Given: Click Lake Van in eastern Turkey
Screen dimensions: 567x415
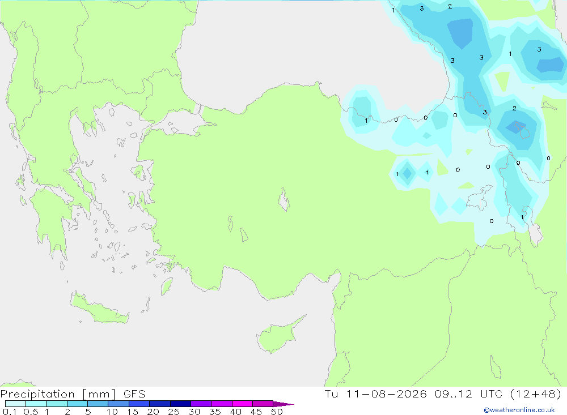Looking at the screenshot, I should 479,199.
